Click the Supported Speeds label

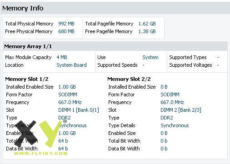click(117, 65)
